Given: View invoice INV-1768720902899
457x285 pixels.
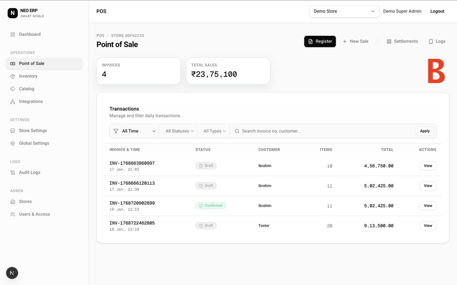Looking at the screenshot, I should [428, 206].
